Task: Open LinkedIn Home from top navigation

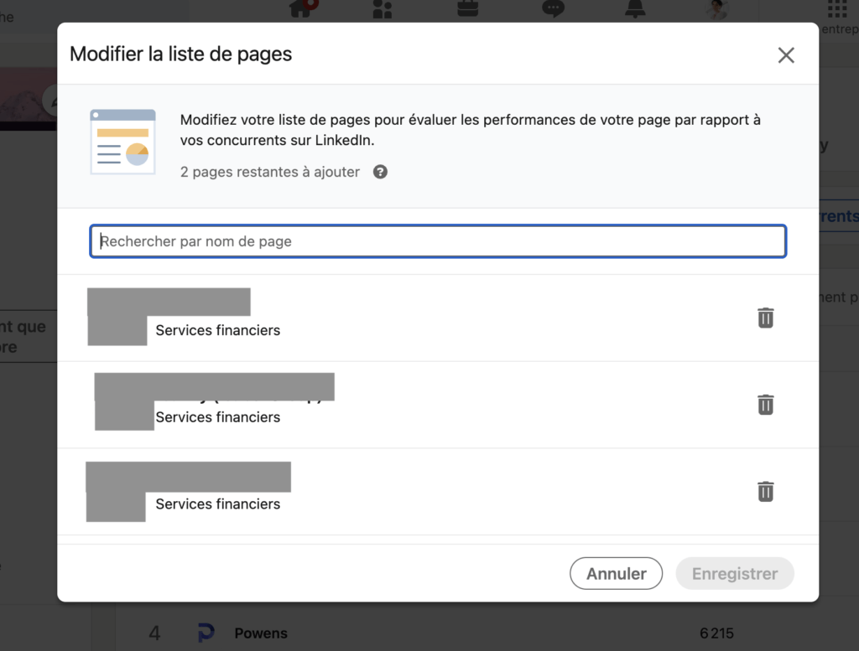Action: pyautogui.click(x=301, y=8)
